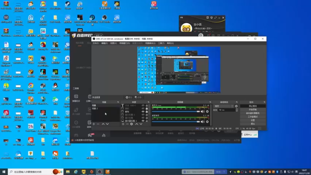This screenshot has width=311, height=175.
Task: Open the Scene Collection menu in OBS
Action: [x=150, y=43]
